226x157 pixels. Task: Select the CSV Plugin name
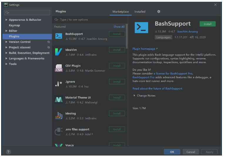(x=73, y=66)
